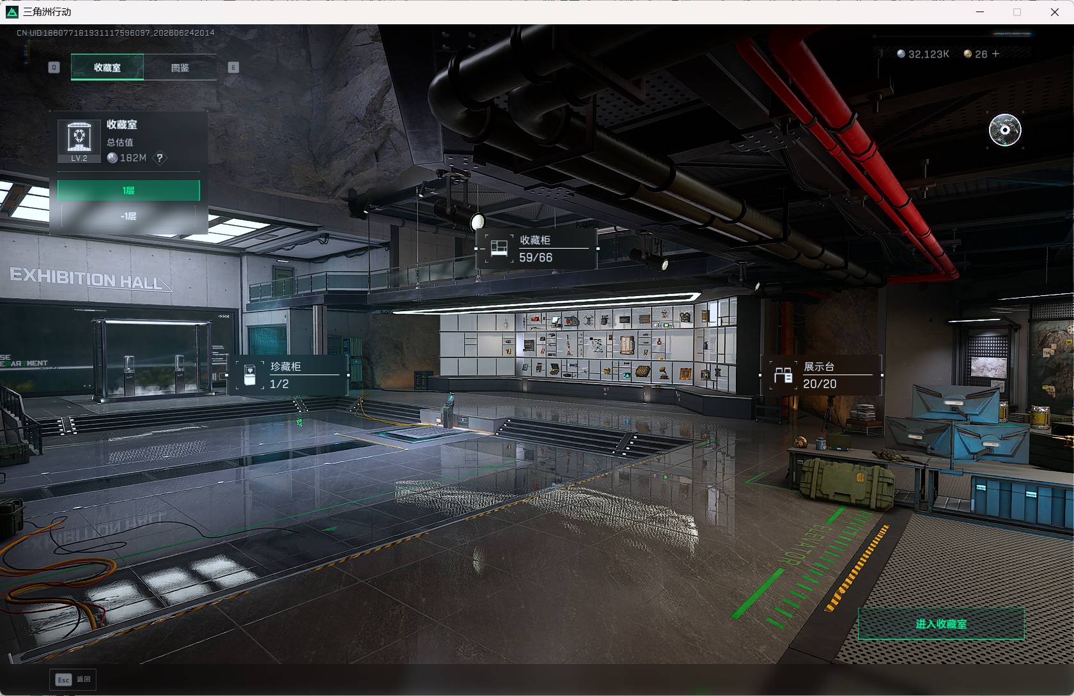
Task: Click the plus to add currency
Action: point(995,54)
